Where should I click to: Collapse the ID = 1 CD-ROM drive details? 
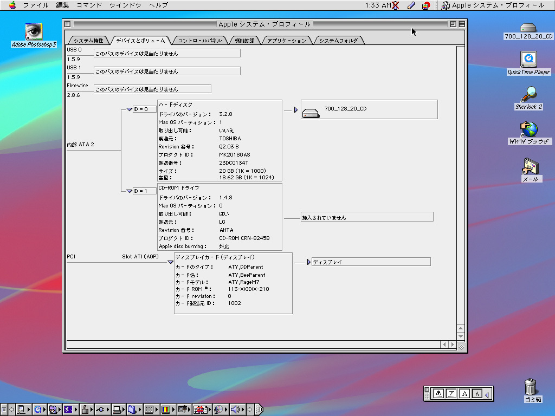(129, 191)
